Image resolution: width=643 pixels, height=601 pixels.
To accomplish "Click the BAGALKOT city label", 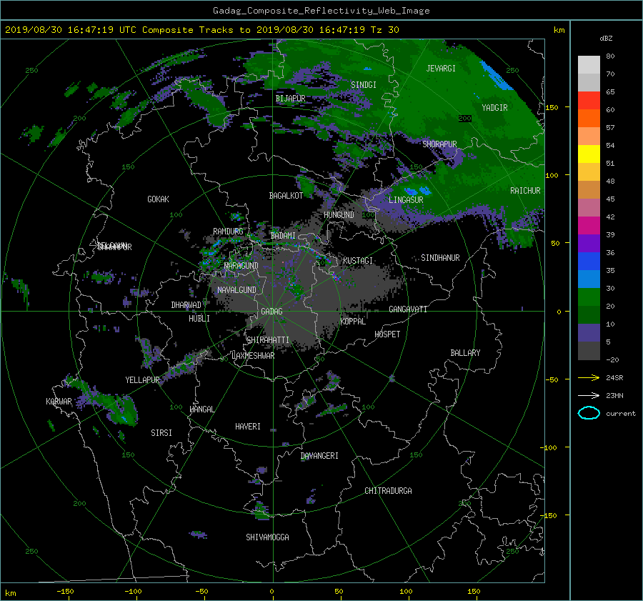I will tap(286, 196).
